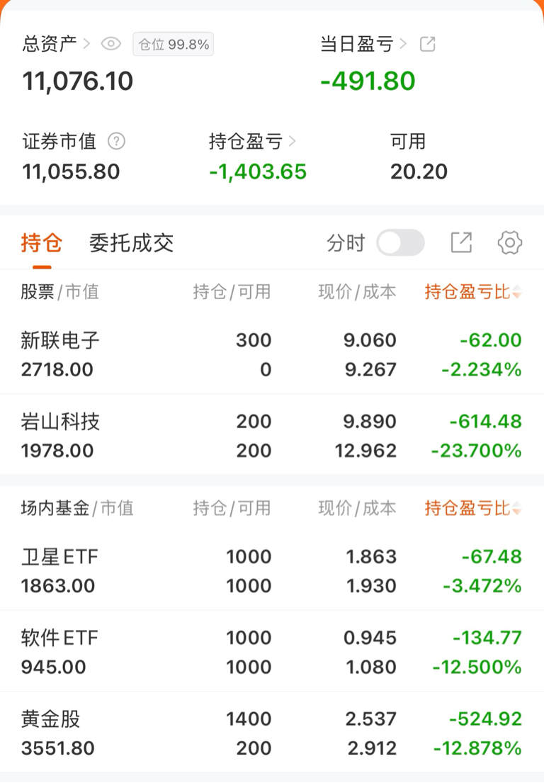Open holdings settings gear icon
This screenshot has height=783, width=544.
(x=510, y=243)
